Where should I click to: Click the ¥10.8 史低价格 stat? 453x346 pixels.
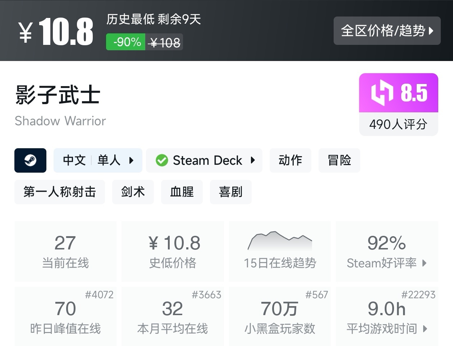click(173, 251)
